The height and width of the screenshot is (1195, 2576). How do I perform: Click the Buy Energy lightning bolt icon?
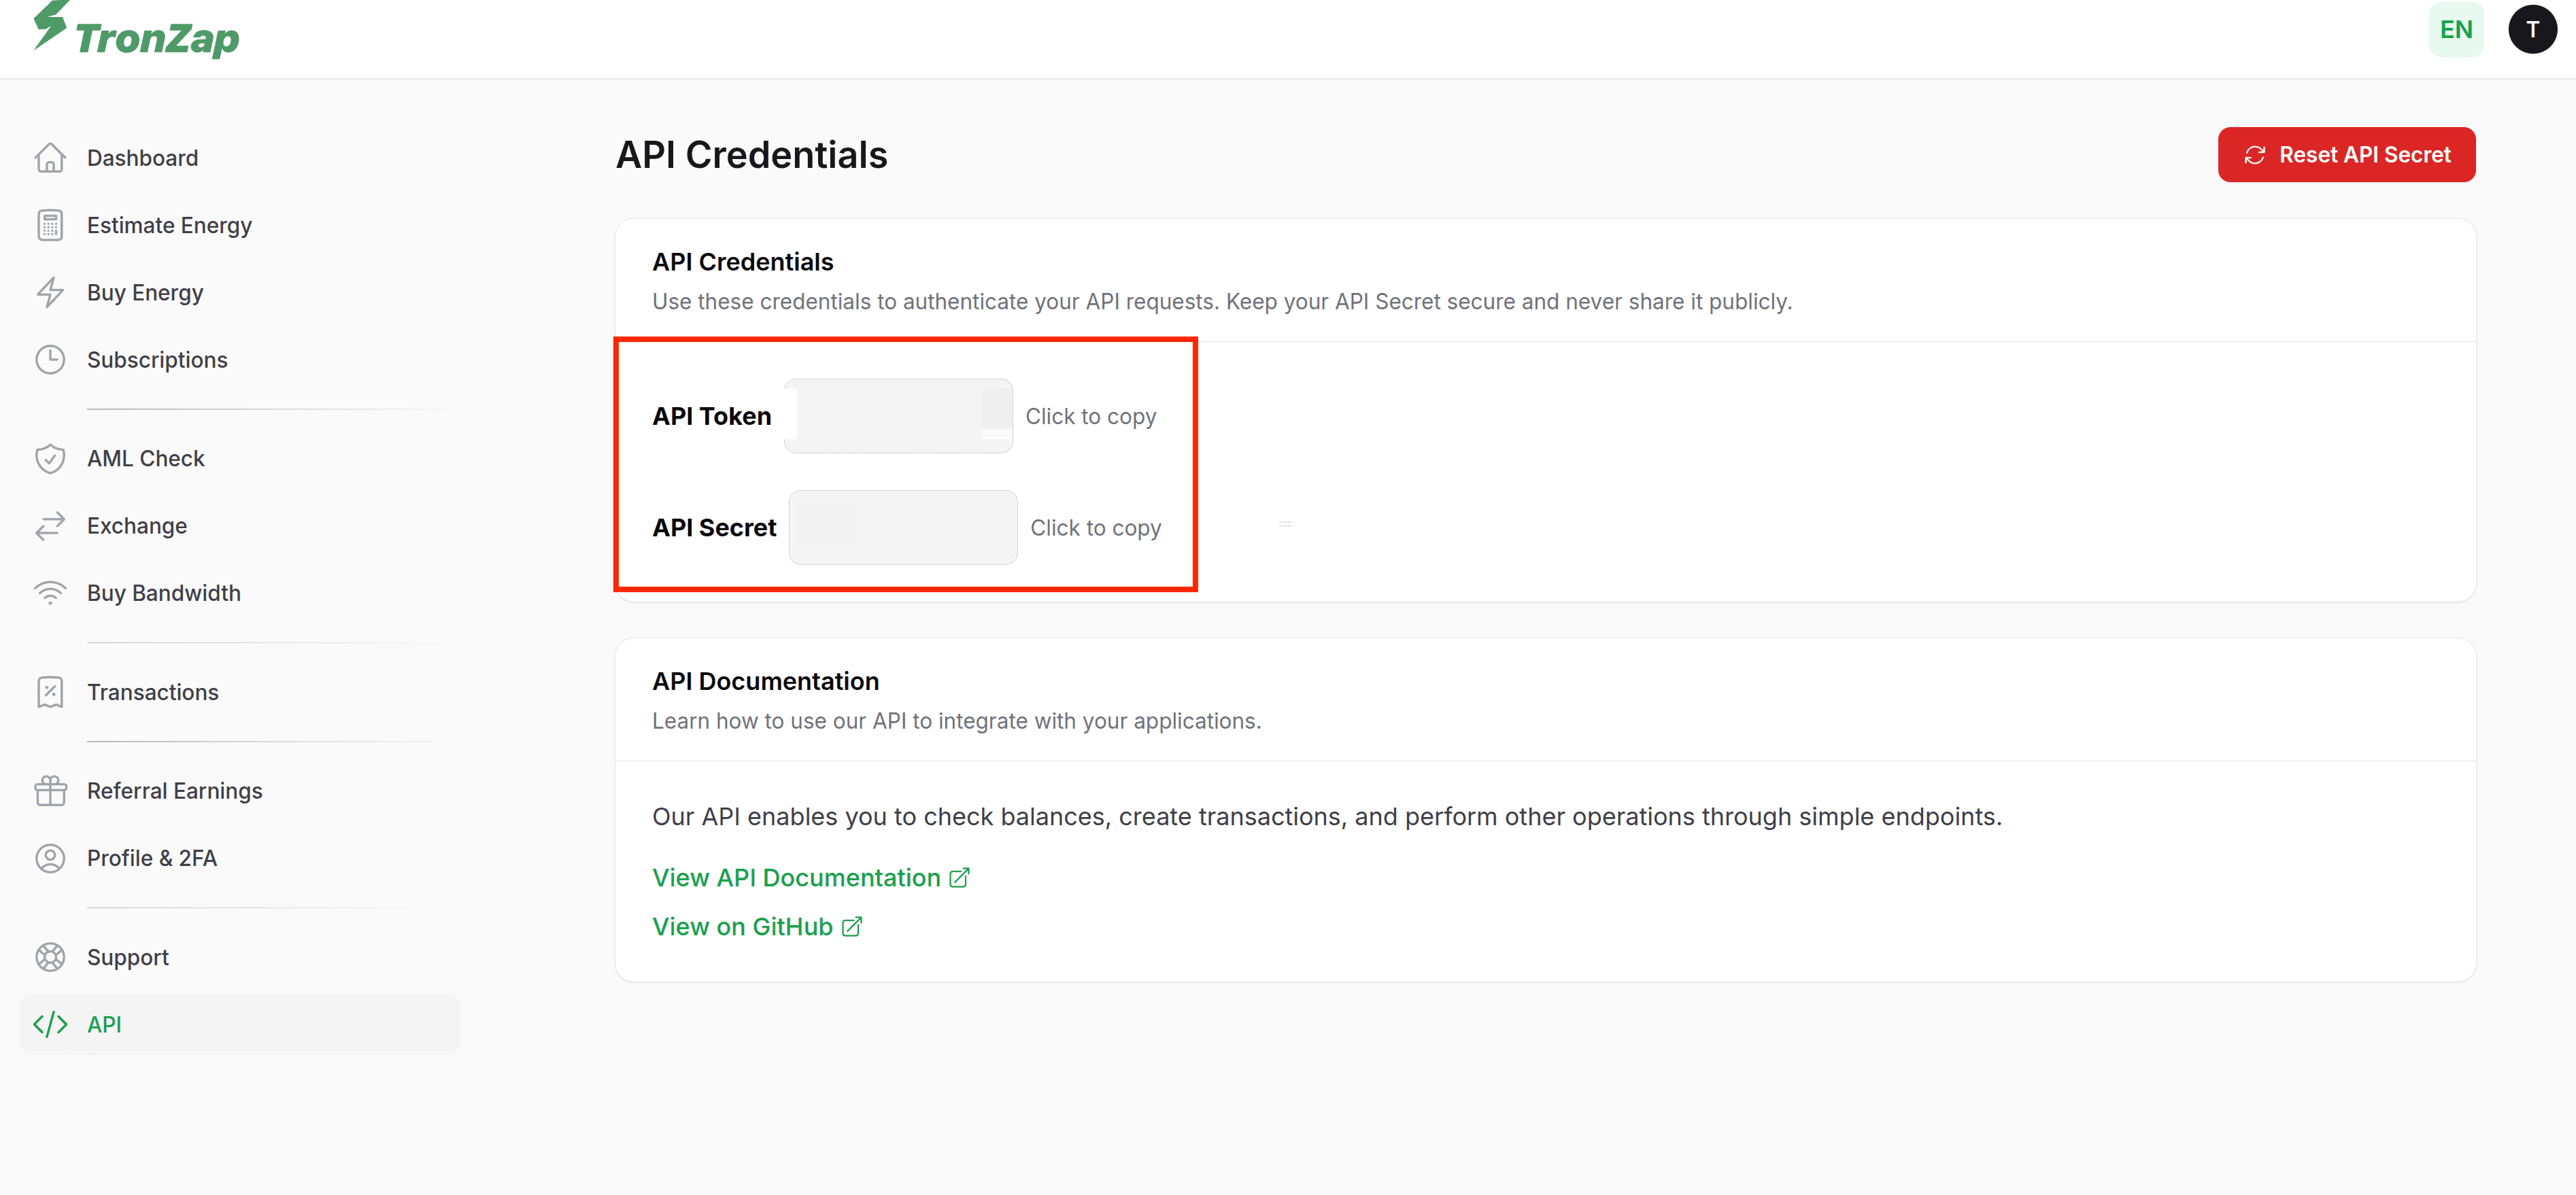coord(51,292)
